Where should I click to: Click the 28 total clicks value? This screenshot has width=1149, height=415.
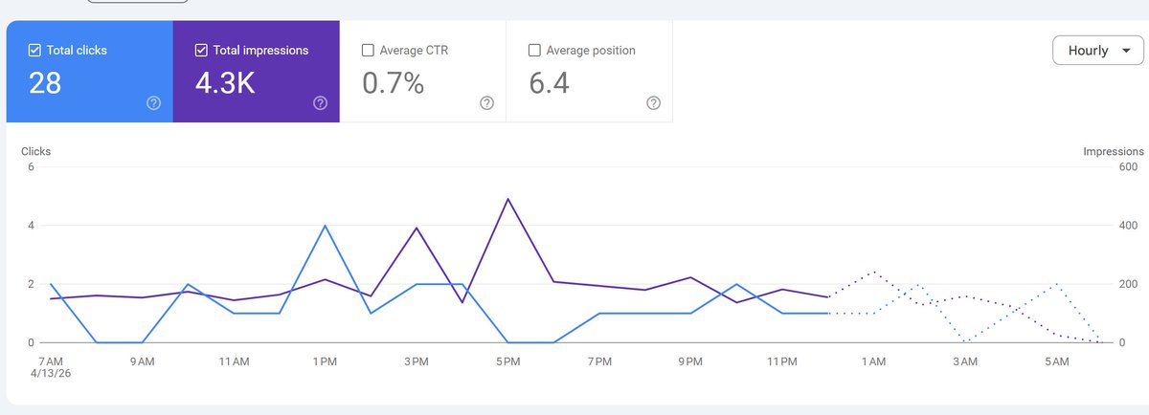click(x=45, y=83)
